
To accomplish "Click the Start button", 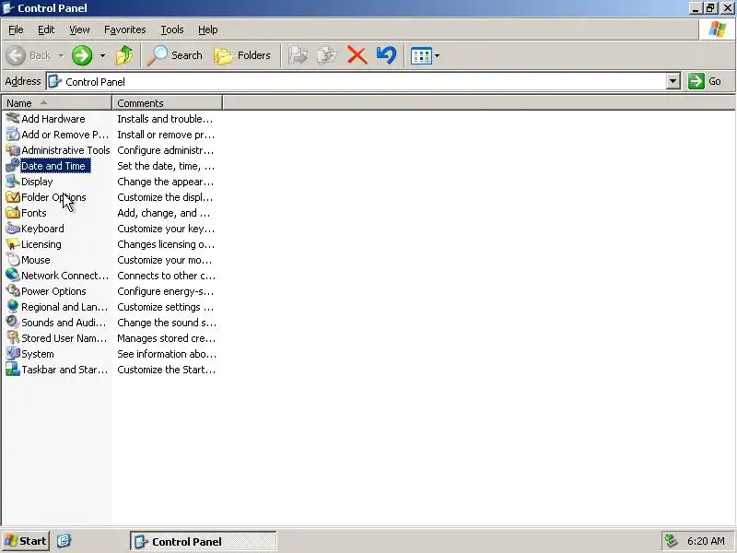I will click(26, 541).
